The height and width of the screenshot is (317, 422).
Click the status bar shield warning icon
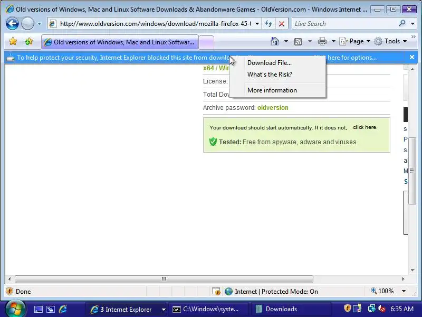pos(9,291)
